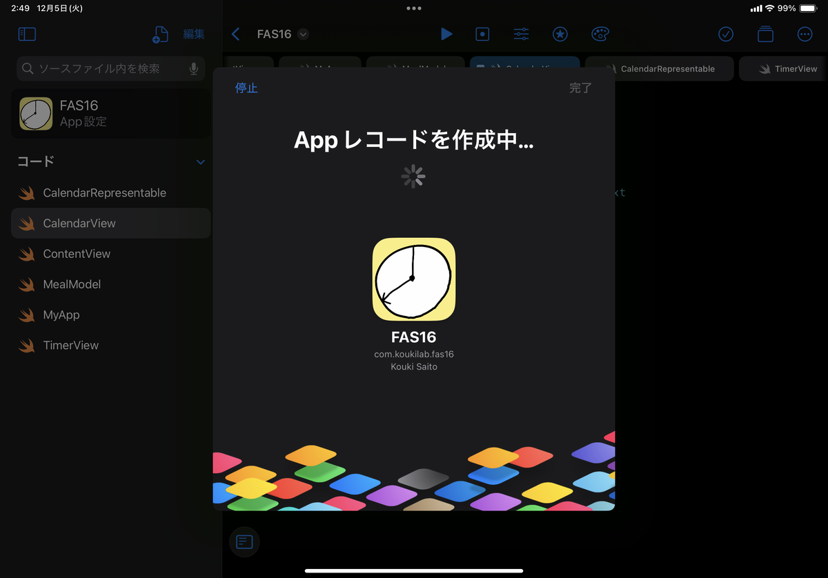Viewport: 828px width, 578px height.
Task: Tap 停止 to stop record creation
Action: [246, 88]
